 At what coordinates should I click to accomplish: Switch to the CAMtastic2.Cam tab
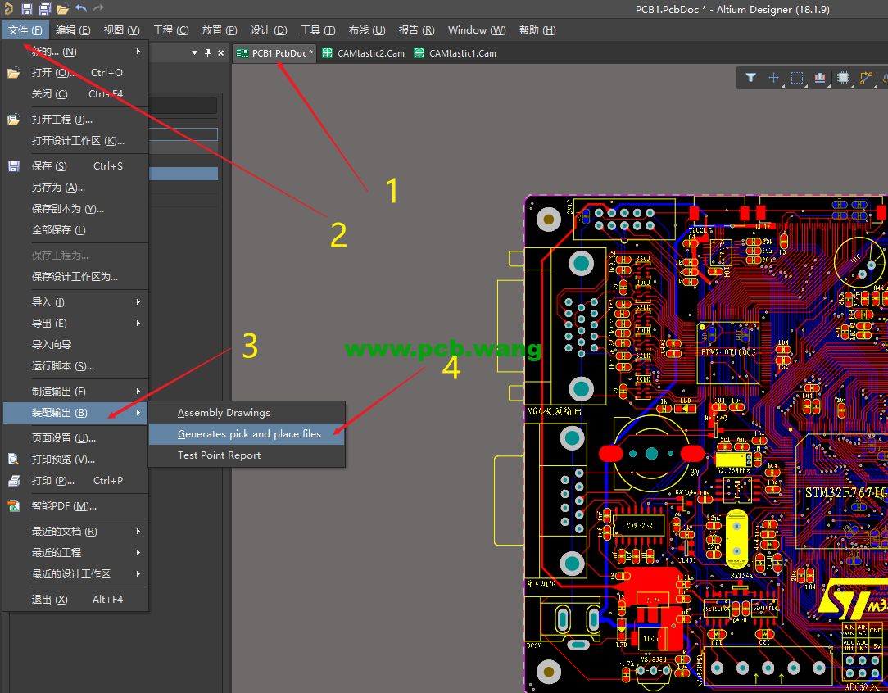click(363, 53)
